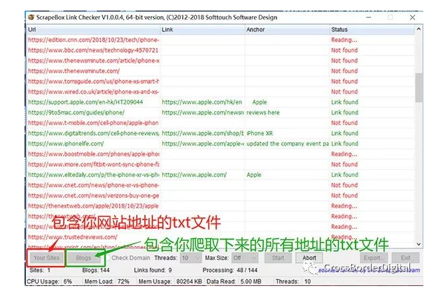Click the vertical scrollbar thumb
Viewport: 442px width, 292px height.
pos(419,87)
